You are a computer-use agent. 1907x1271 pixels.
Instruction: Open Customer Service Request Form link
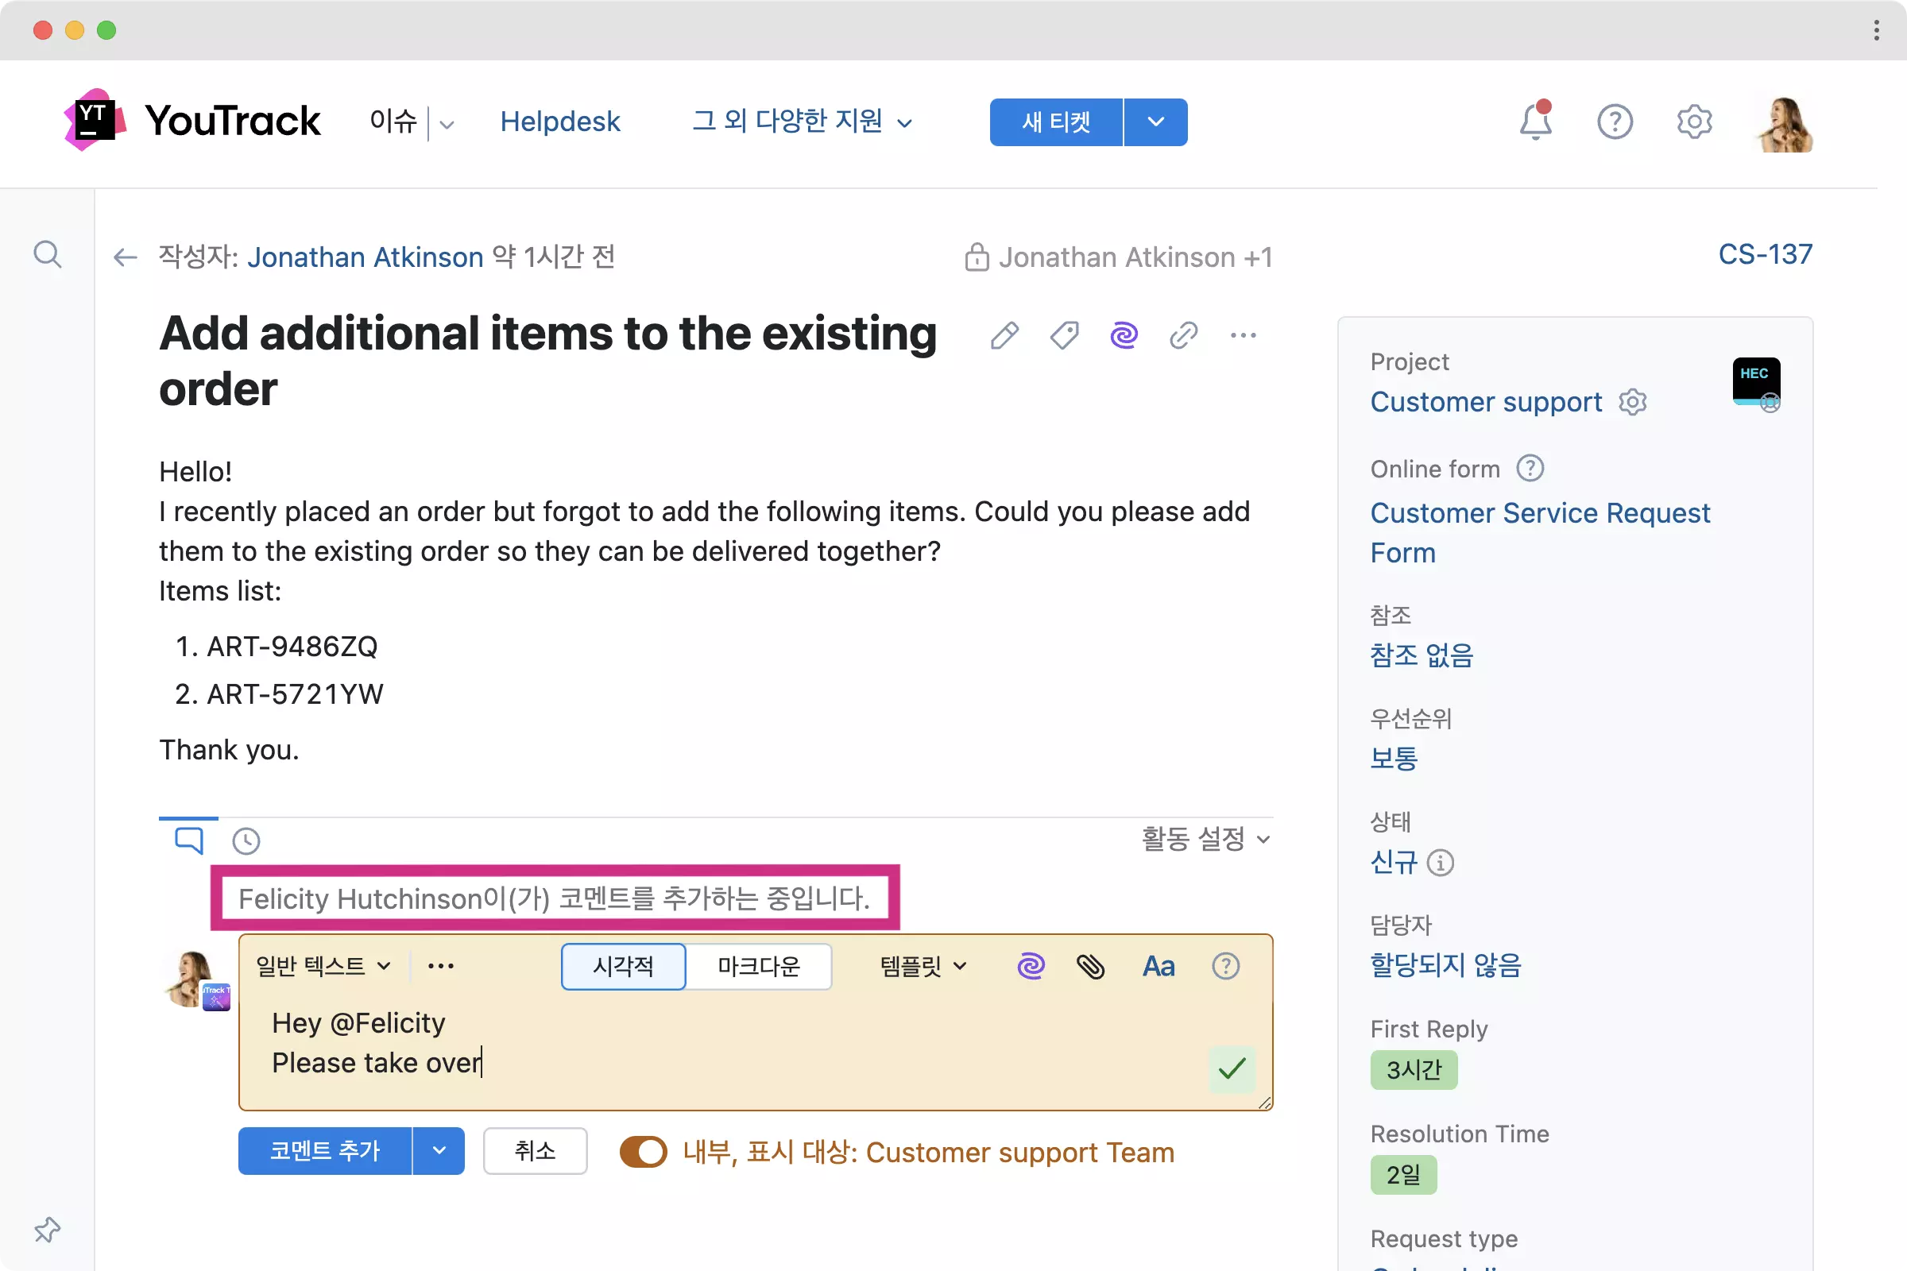tap(1539, 531)
